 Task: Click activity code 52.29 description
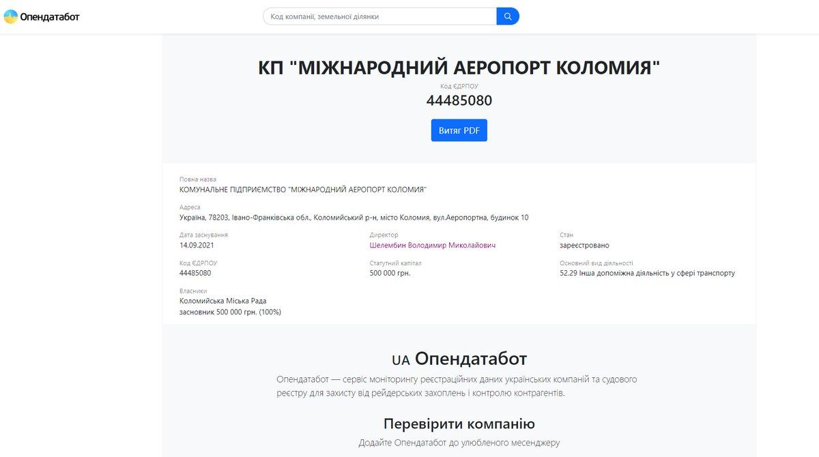(x=646, y=273)
